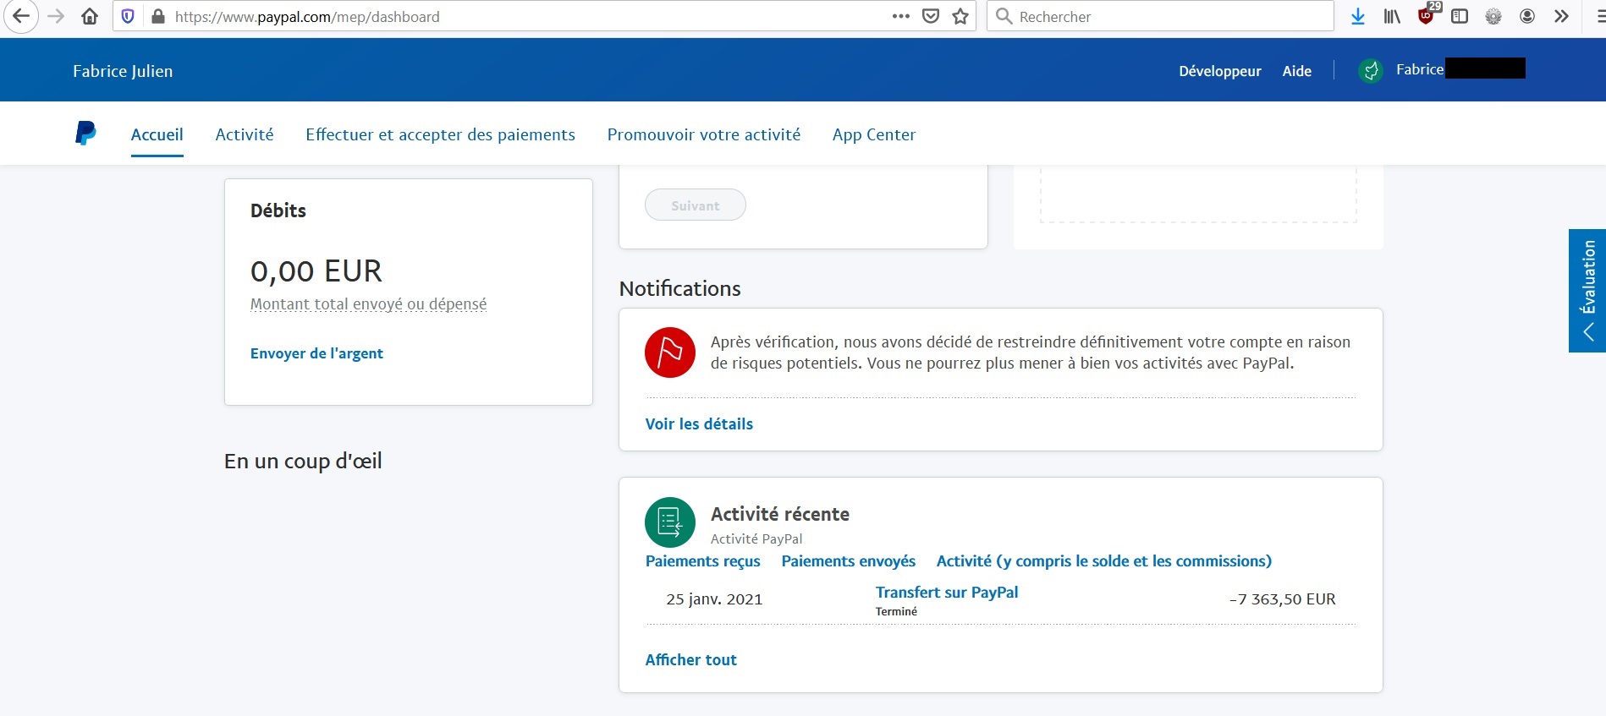Click the gear-shaped extension icon in toolbar
1606x716 pixels.
1493,16
